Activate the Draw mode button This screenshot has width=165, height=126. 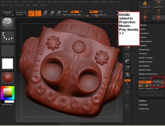point(38,13)
